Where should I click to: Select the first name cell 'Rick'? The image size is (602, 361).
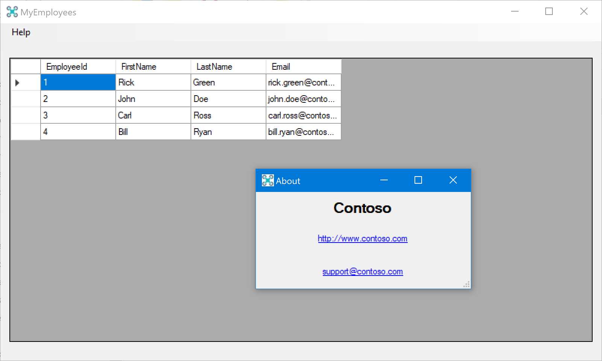point(153,82)
